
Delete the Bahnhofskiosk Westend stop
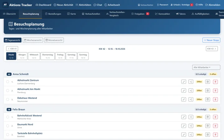(215, 117)
